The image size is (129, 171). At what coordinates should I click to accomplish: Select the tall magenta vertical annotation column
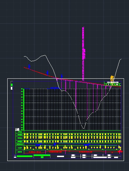pos(83,54)
